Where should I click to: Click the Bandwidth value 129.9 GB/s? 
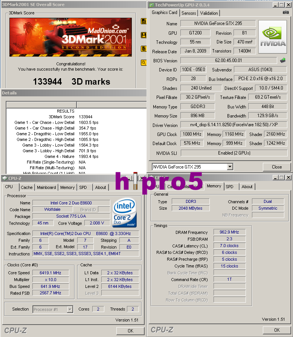coord(267,116)
